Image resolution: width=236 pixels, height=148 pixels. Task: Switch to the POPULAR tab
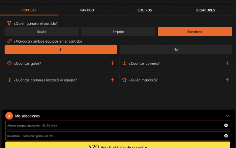click(29, 10)
